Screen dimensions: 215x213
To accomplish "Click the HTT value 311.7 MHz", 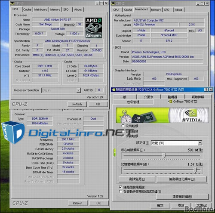I will click(x=45, y=75).
